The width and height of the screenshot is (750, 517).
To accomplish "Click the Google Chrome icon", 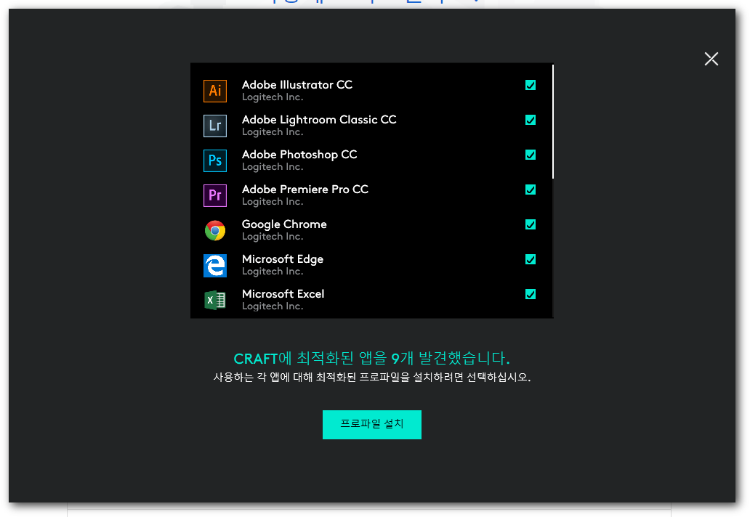I will pos(215,230).
